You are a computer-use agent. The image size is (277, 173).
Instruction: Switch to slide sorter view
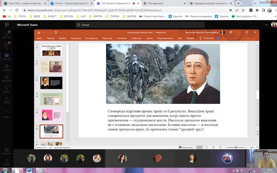[x=206, y=147]
